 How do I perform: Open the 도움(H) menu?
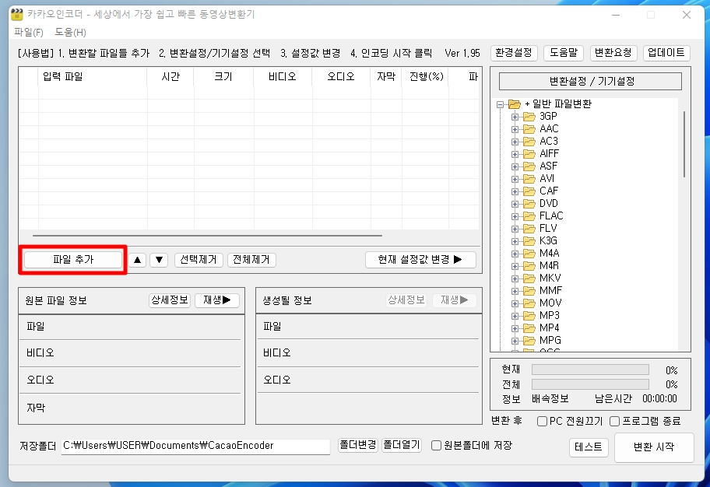click(x=70, y=32)
